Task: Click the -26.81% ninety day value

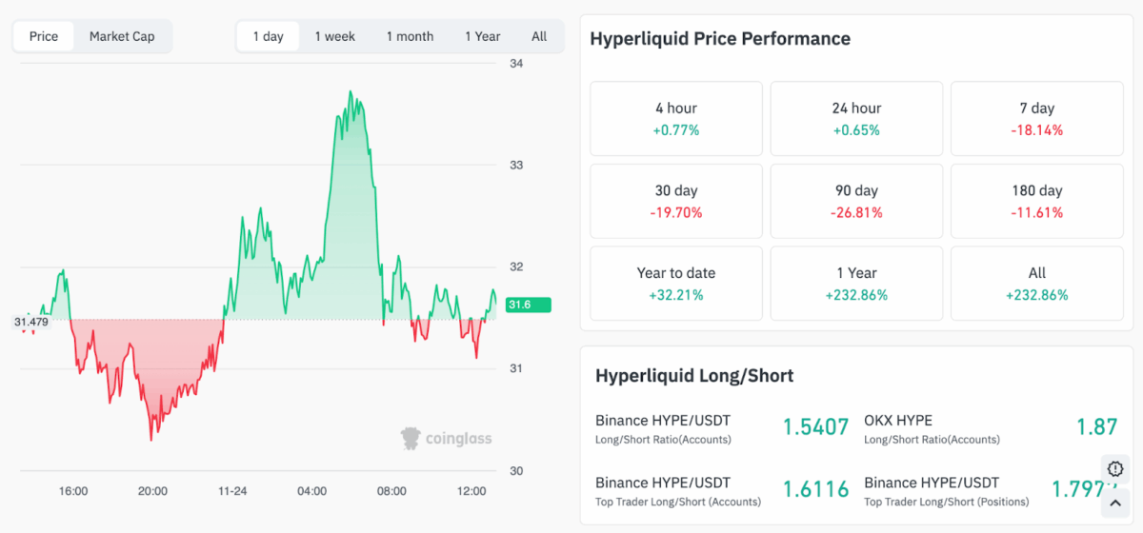Action: [856, 213]
